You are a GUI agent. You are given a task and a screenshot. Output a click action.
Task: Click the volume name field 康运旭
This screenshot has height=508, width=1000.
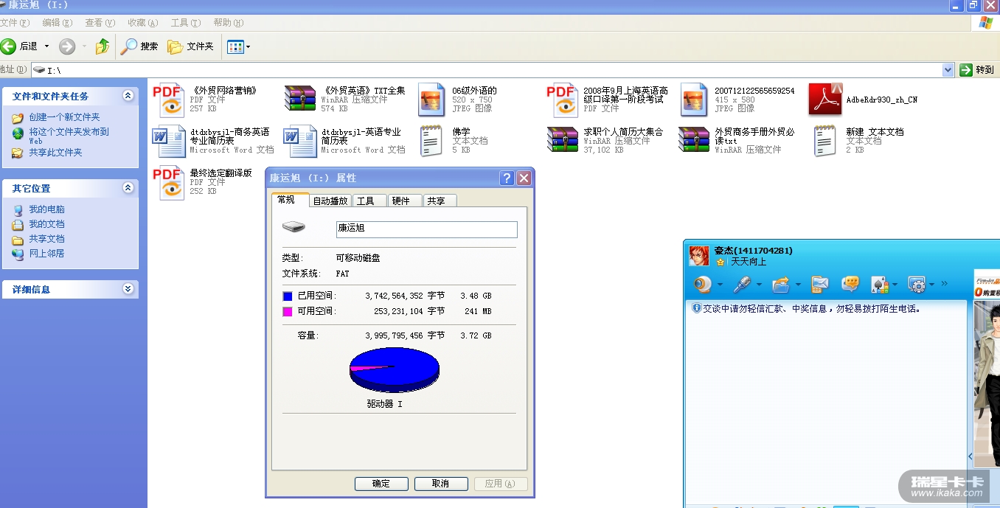(426, 229)
